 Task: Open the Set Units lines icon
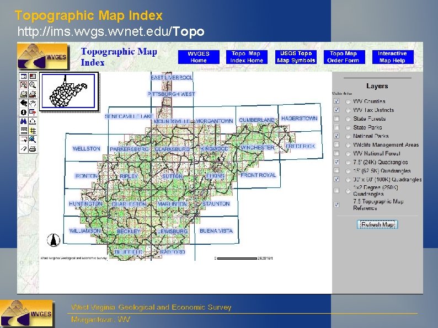click(x=24, y=130)
